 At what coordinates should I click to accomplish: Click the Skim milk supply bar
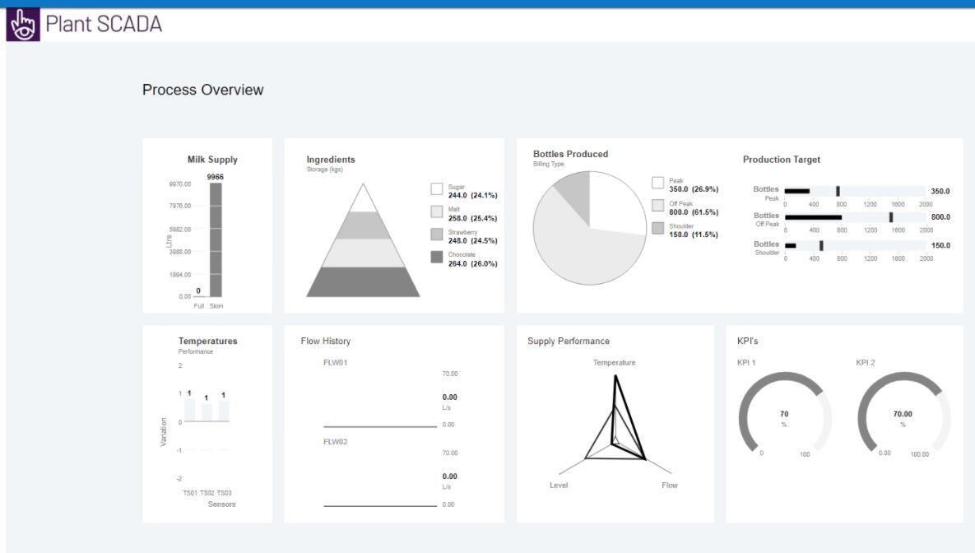[x=216, y=239]
